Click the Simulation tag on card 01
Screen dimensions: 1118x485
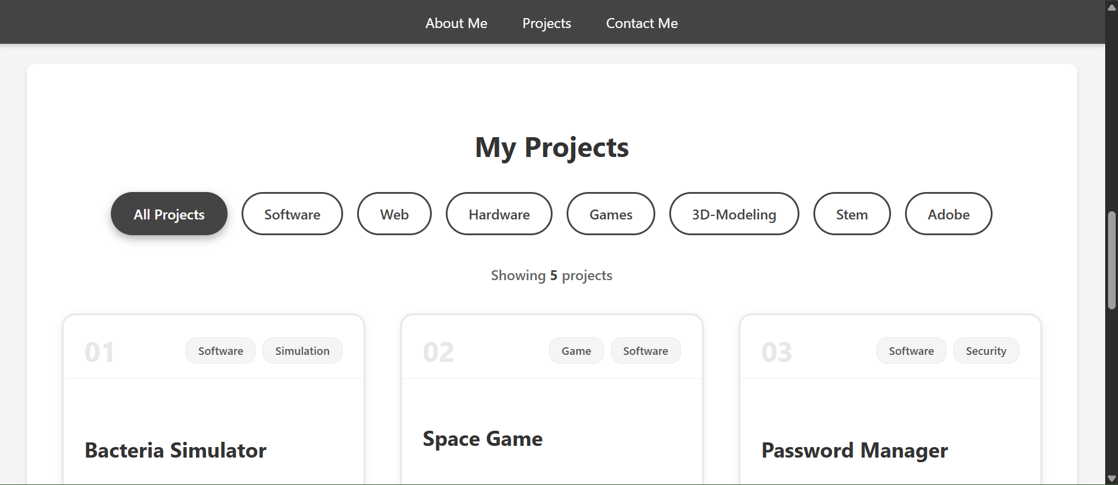point(302,351)
